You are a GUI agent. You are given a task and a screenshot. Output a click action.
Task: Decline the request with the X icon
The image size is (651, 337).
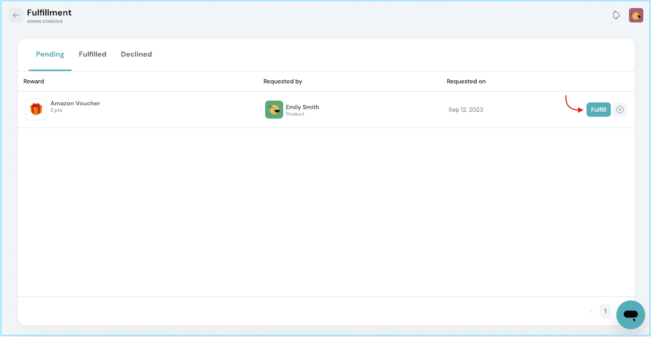click(620, 110)
